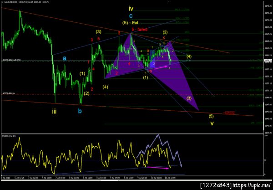This screenshot has height=190, width=273.
Task: Select the yellow 'iii' wave label
Action: tap(54, 111)
